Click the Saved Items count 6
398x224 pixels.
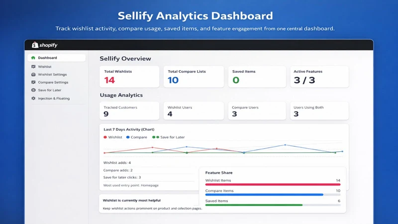point(339,201)
